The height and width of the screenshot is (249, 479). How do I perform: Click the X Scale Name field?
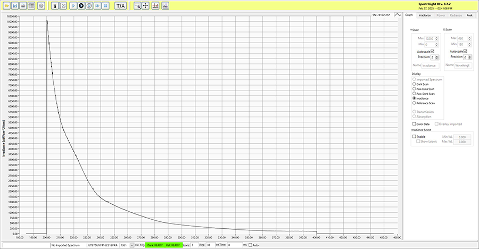[463, 65]
